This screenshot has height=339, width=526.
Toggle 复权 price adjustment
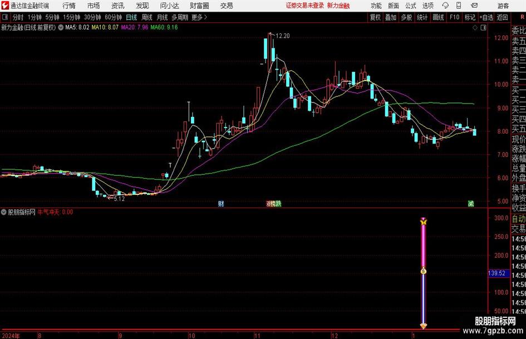click(x=375, y=17)
